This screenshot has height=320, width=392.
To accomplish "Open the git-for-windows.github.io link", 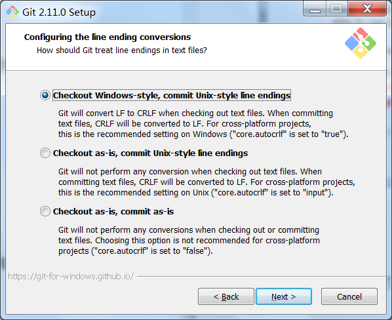I will tap(71, 277).
